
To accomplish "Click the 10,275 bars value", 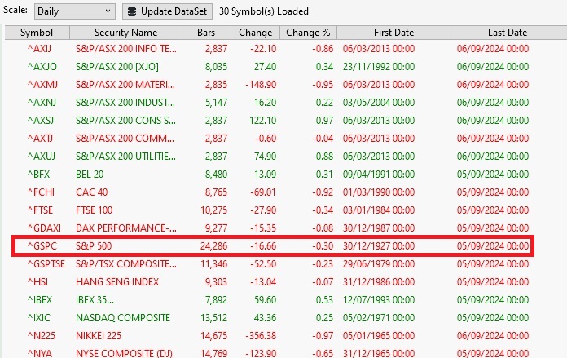I will click(x=213, y=210).
